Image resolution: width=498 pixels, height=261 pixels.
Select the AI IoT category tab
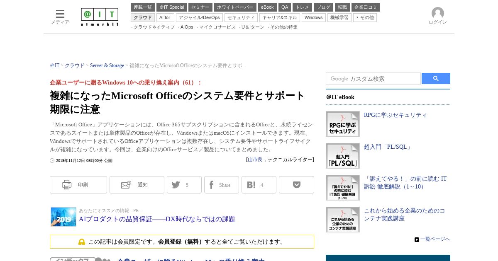click(165, 17)
